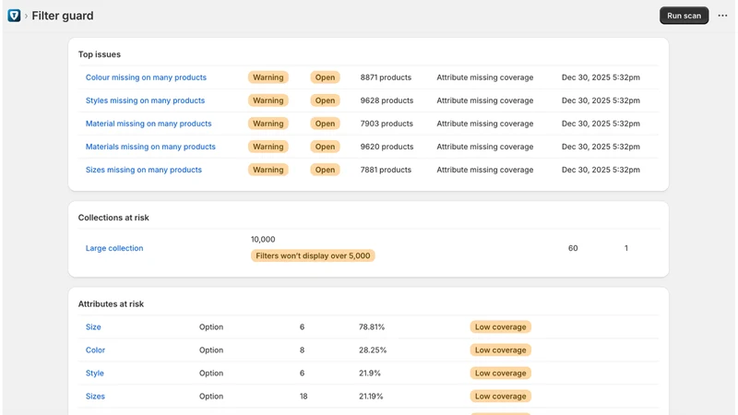The width and height of the screenshot is (738, 415).
Task: Open Material missing on many products issue
Action: pyautogui.click(x=149, y=124)
